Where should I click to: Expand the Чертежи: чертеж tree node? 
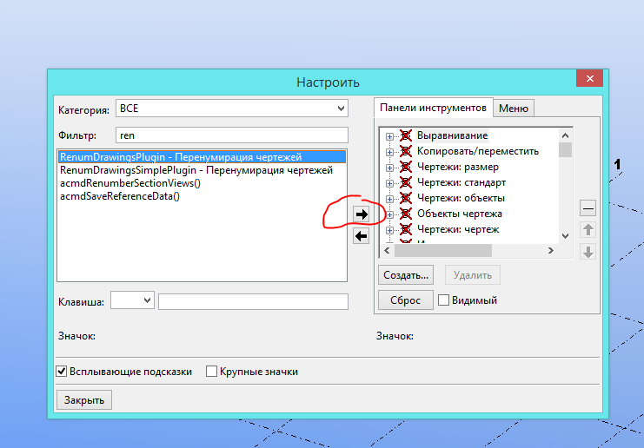click(389, 230)
